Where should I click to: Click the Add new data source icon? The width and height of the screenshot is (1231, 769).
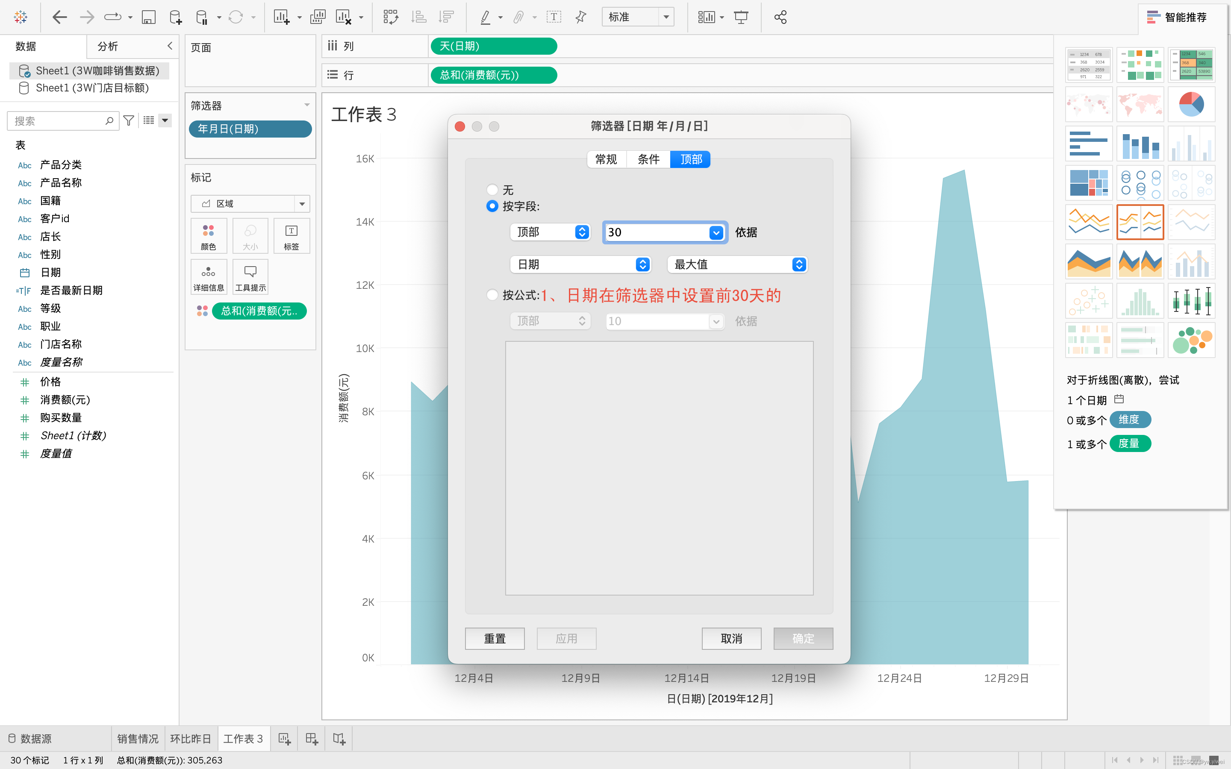176,17
